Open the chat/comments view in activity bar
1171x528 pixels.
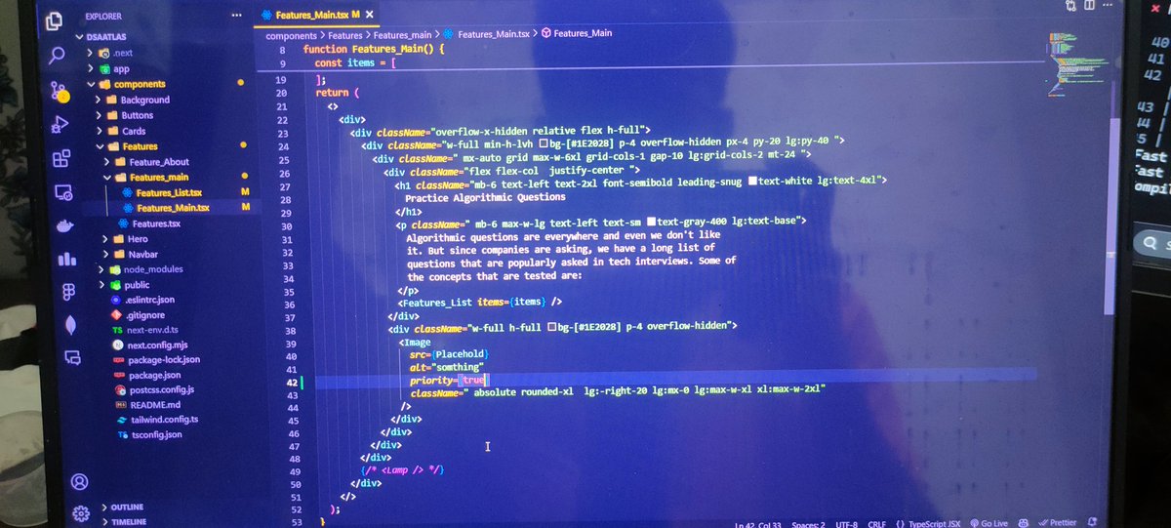(x=71, y=356)
